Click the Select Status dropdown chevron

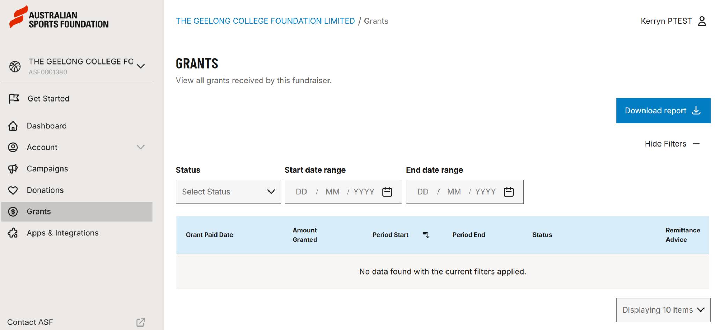[271, 192]
